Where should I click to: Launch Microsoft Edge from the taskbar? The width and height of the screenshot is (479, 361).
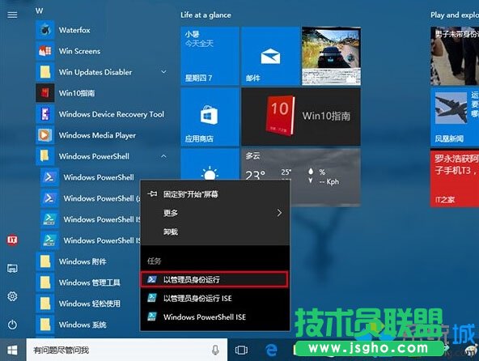point(271,350)
